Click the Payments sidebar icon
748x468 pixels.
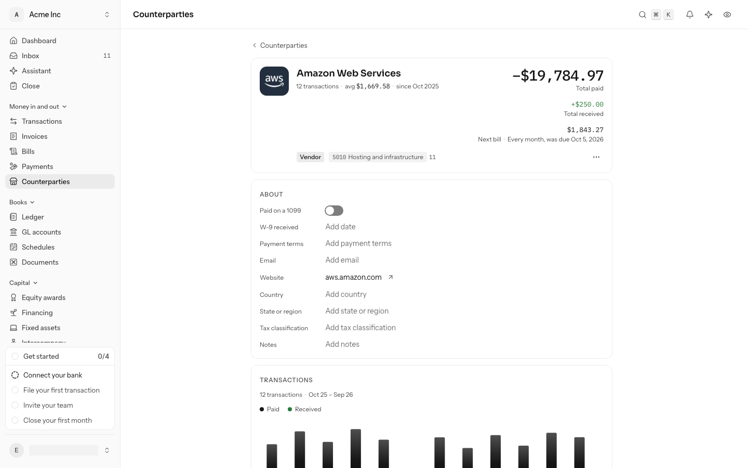click(14, 166)
